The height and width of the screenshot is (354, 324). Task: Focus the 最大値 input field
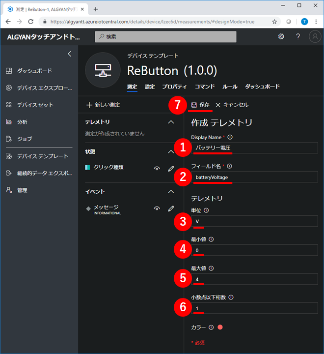255,279
